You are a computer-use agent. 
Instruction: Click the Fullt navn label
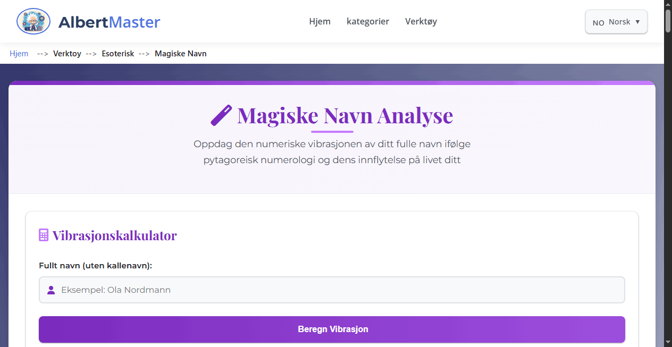(96, 265)
